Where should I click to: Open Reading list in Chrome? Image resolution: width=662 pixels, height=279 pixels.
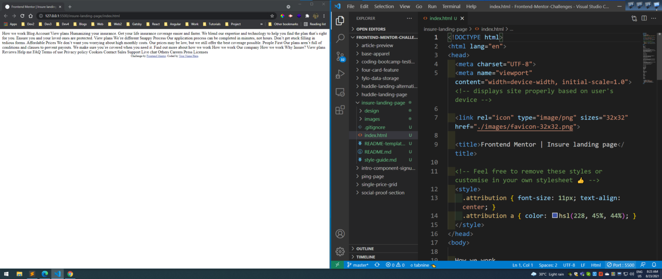point(315,24)
